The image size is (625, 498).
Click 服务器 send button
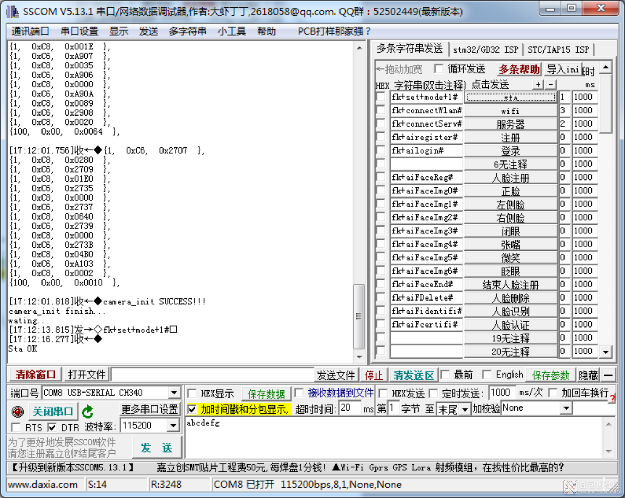(510, 124)
